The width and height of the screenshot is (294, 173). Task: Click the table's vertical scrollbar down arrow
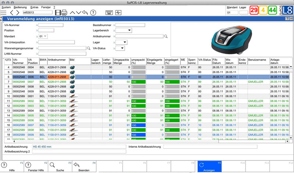291,138
